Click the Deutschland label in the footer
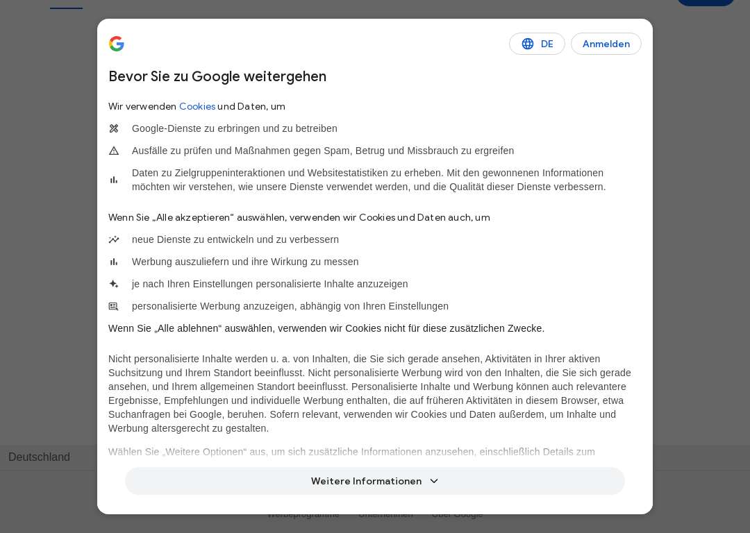Image resolution: width=750 pixels, height=533 pixels. [x=39, y=457]
